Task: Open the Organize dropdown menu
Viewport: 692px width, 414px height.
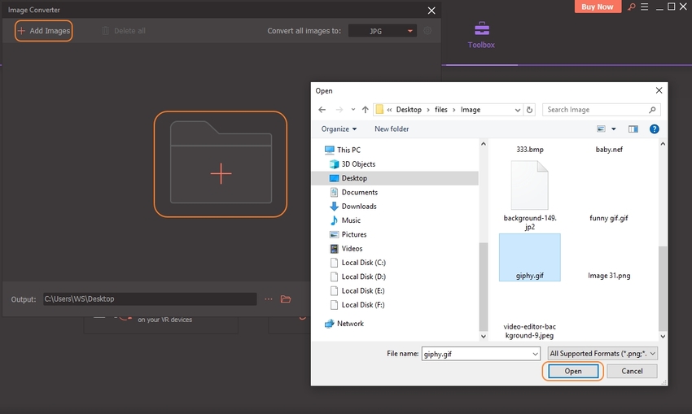Action: pos(339,129)
